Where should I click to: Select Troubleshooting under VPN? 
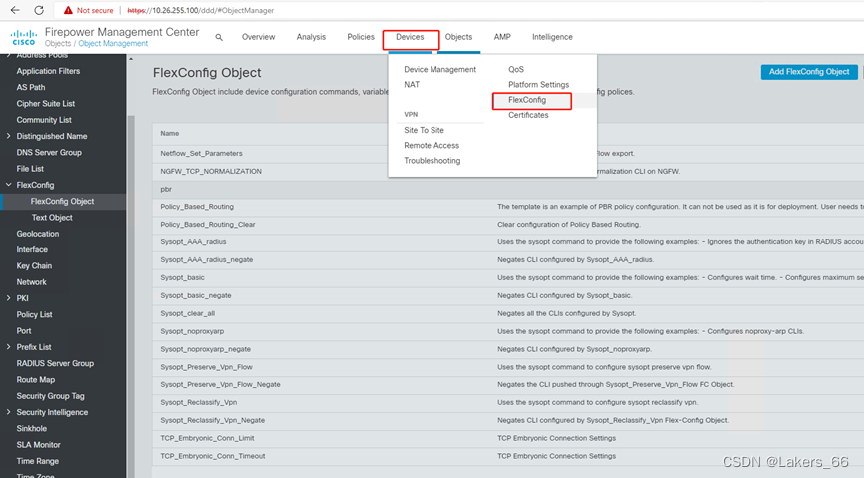(432, 161)
